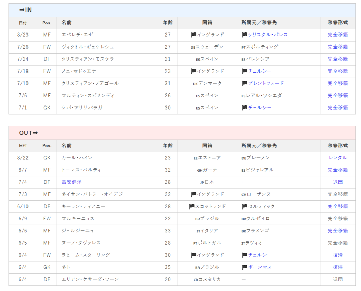Screen dimensions: 361x291
Task: Click England flag icon in ノニ・マドゥエケ row
Action: pyautogui.click(x=194, y=71)
